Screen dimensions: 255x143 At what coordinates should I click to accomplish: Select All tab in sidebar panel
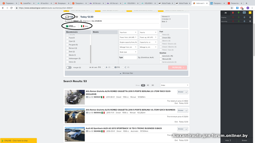point(226,13)
